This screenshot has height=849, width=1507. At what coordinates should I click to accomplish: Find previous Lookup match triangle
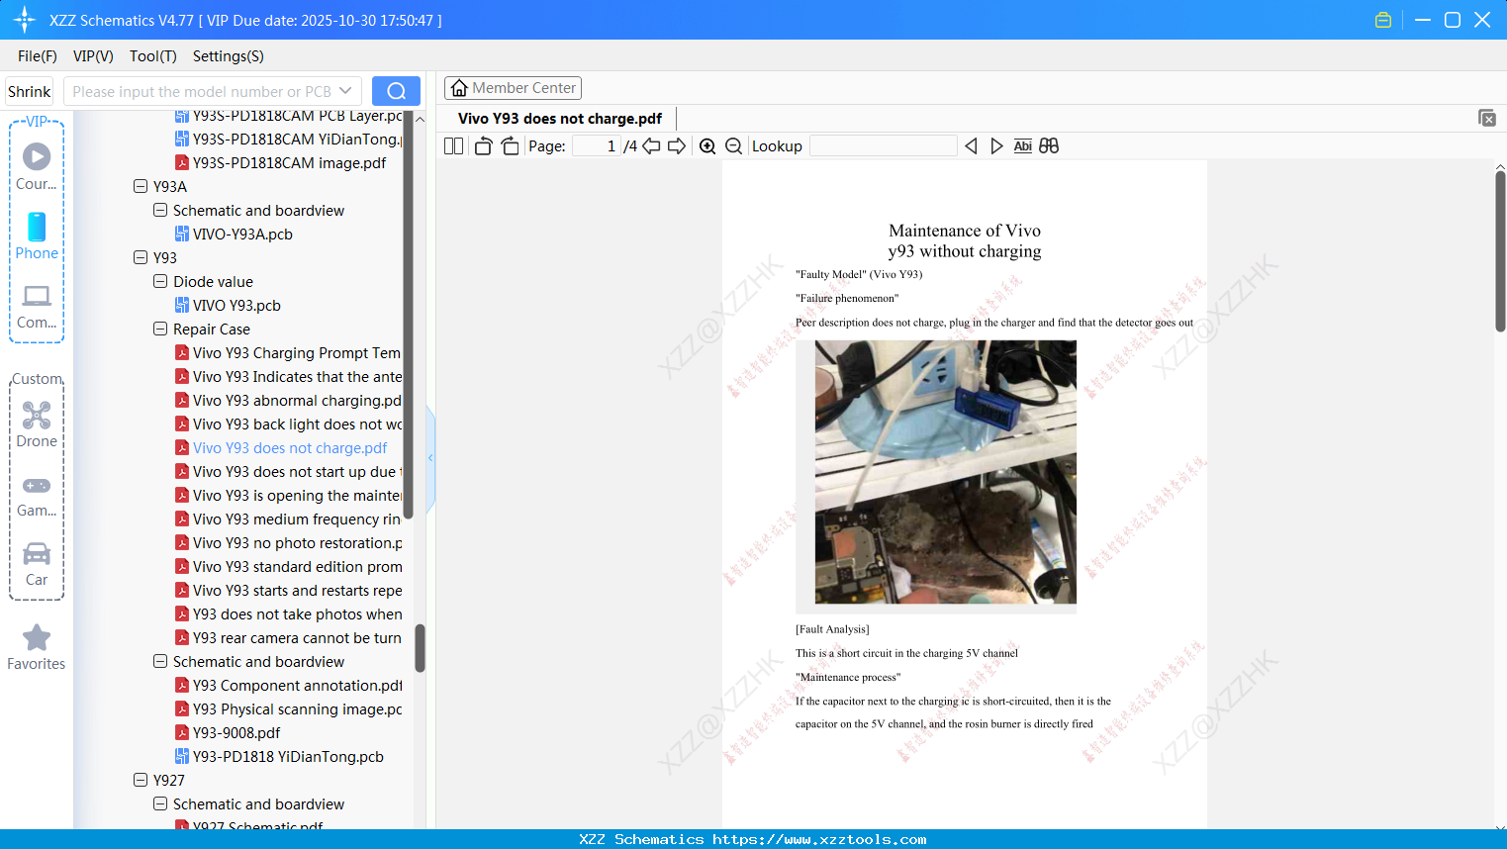click(971, 146)
